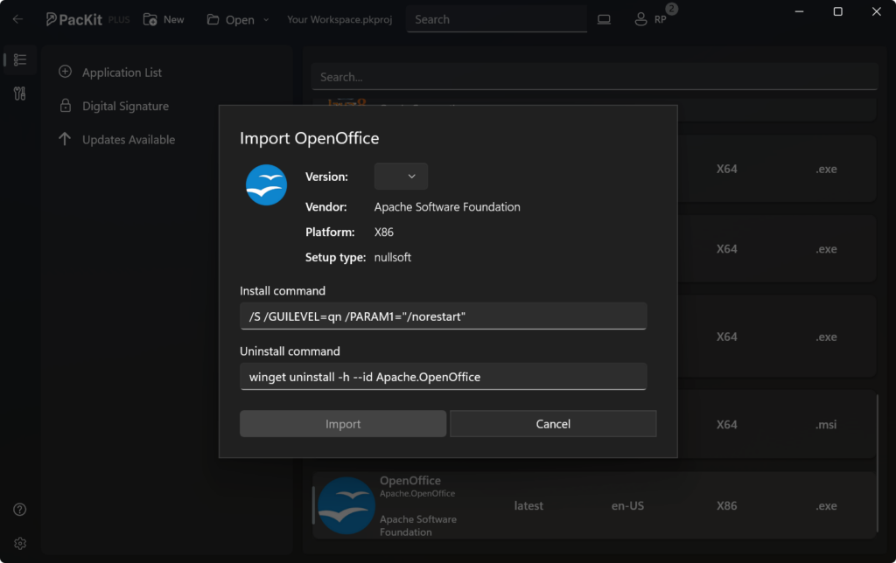Viewport: 896px width, 563px height.
Task: Click the OpenOffice logo in the import dialog
Action: tap(266, 185)
